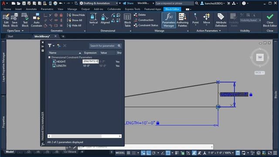Click the Open folder icon
The image size is (279, 157).
[18, 3]
